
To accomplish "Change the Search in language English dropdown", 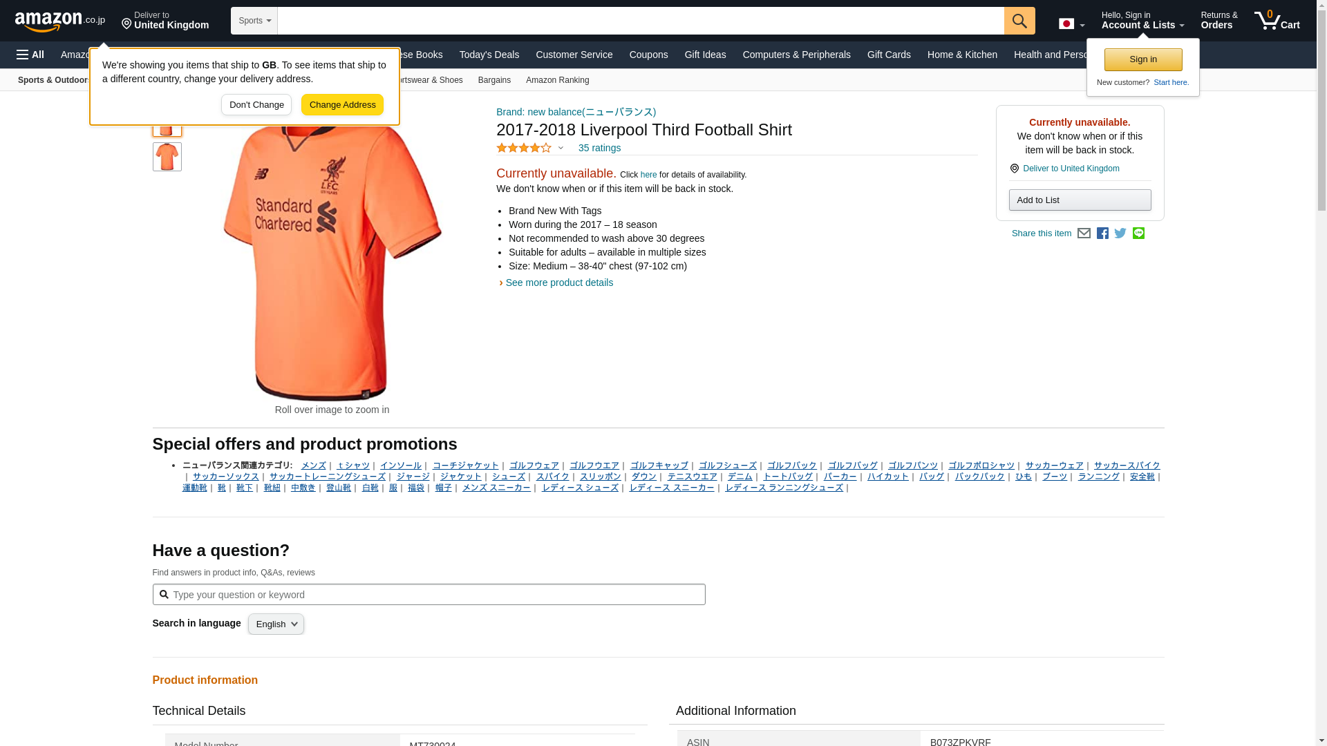I will point(276,624).
